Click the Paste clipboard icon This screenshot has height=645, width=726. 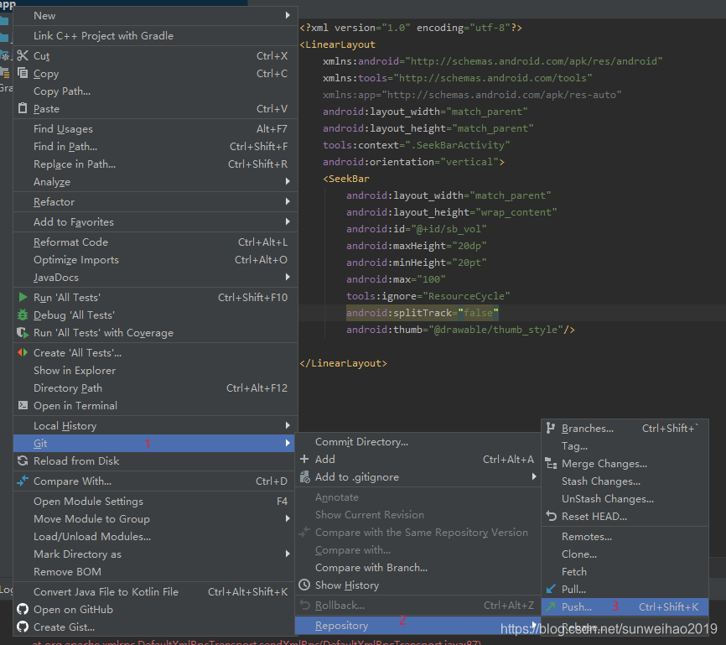(x=23, y=108)
